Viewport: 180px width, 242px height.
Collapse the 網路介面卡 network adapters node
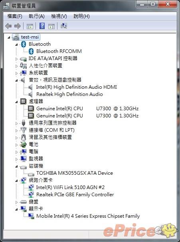(16, 181)
